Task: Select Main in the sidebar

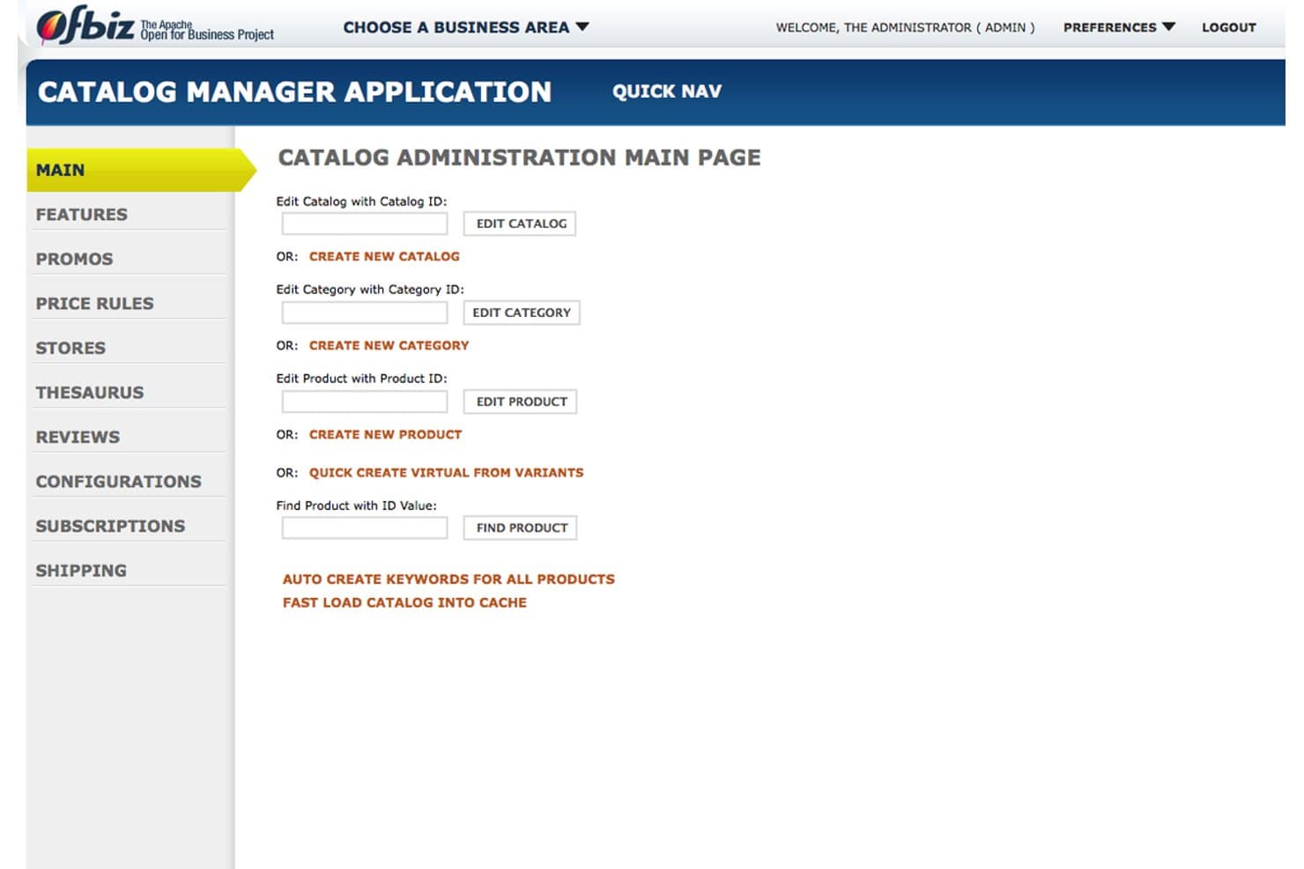Action: click(141, 170)
